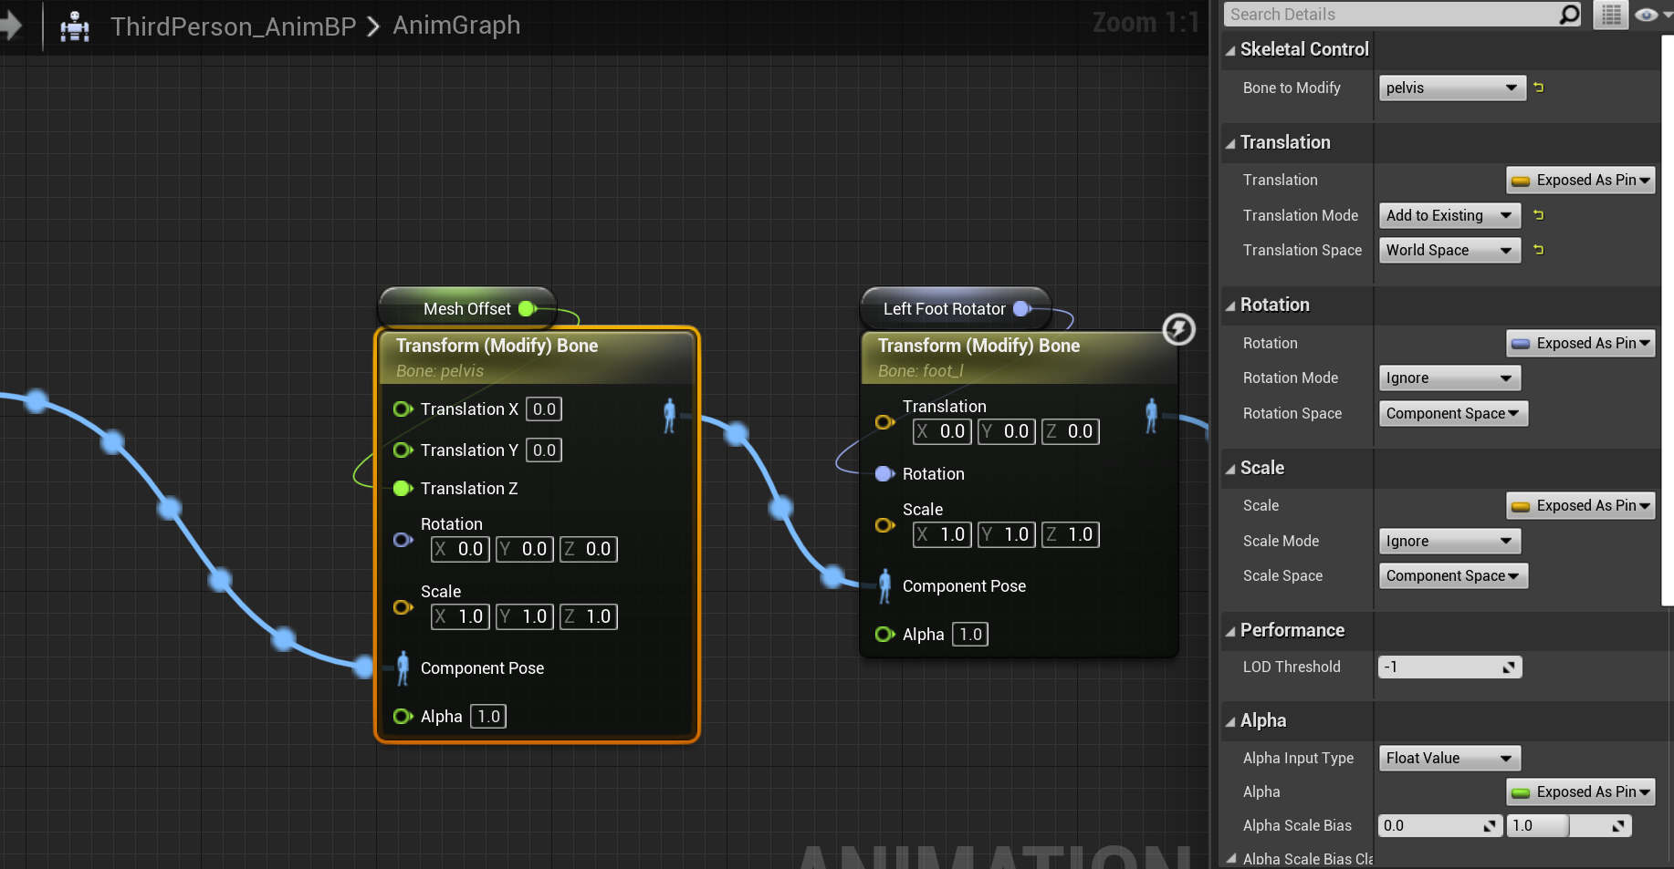This screenshot has height=869, width=1674.
Task: Click pelvis node Scale input pin
Action: pyautogui.click(x=403, y=607)
